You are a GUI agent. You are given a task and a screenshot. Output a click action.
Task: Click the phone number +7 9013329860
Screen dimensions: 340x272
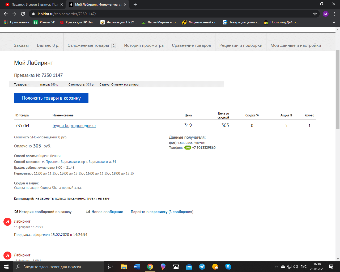coord(204,148)
